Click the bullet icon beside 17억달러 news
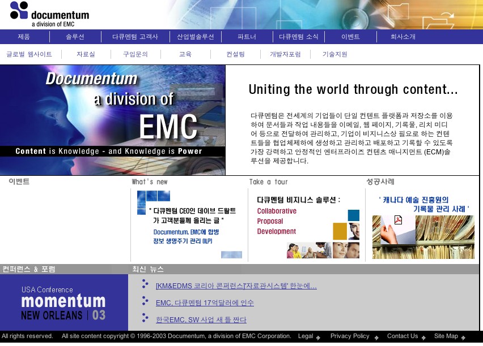 (145, 301)
